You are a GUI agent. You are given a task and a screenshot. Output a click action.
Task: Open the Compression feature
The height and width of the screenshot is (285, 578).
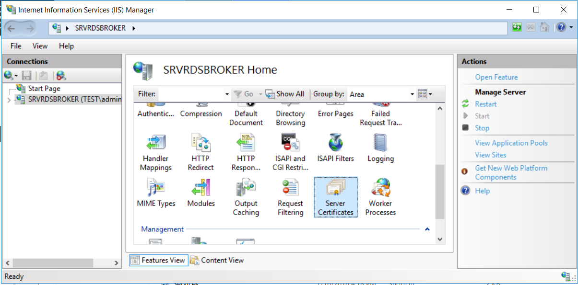(x=201, y=111)
